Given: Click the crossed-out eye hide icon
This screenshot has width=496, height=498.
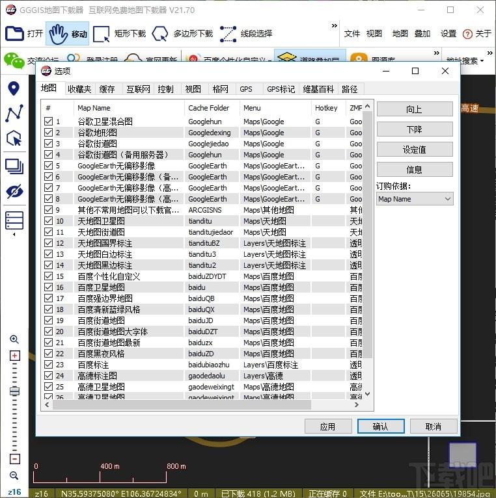Looking at the screenshot, I should pyautogui.click(x=14, y=192).
